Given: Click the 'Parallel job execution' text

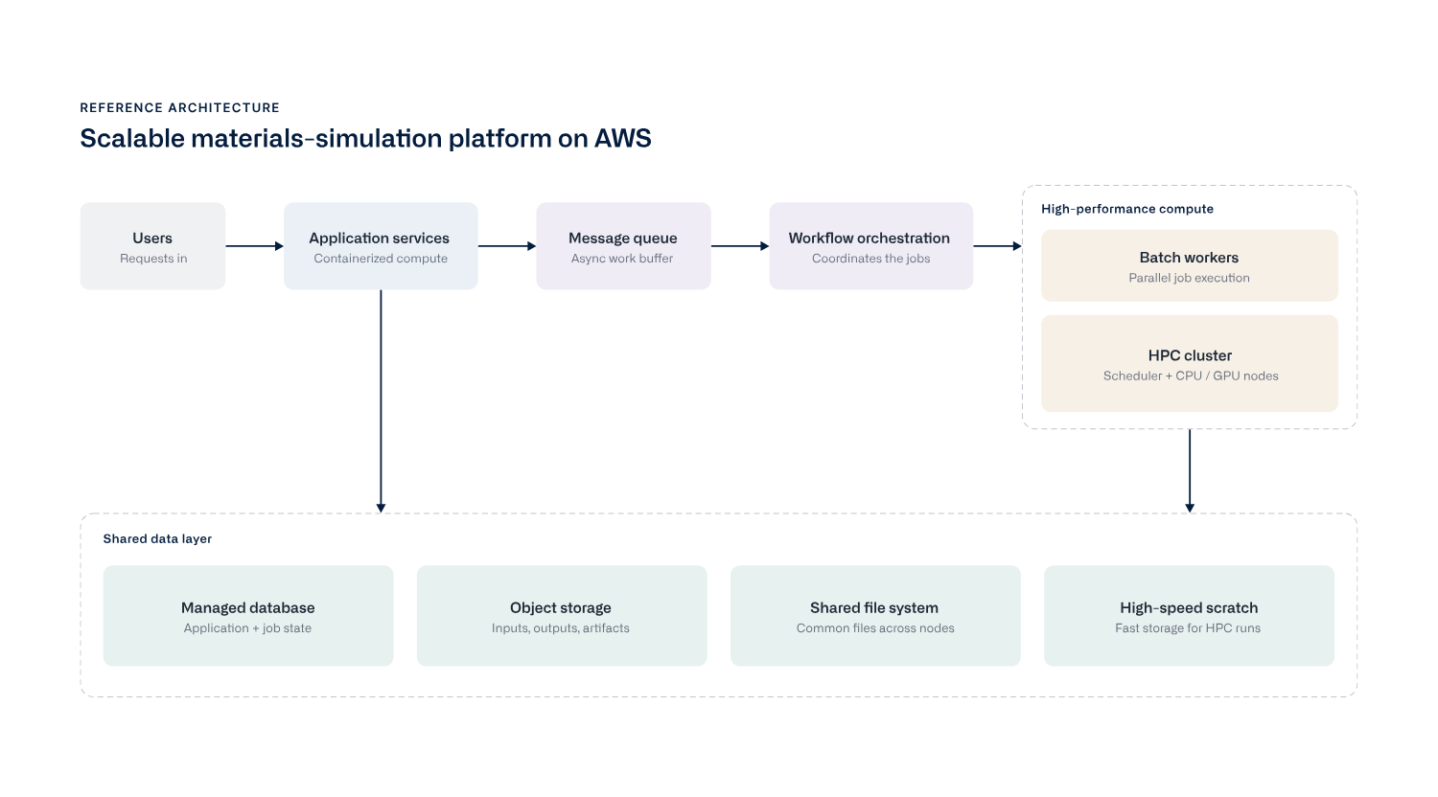Looking at the screenshot, I should 1190,278.
